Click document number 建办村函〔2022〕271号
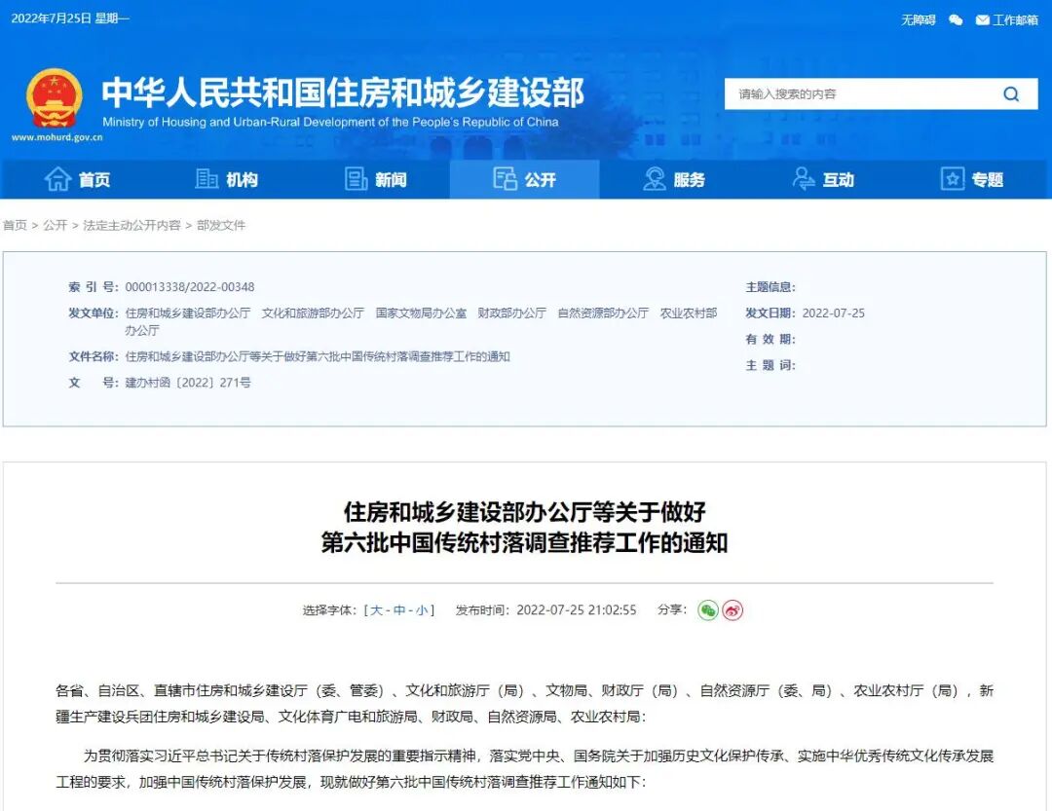The height and width of the screenshot is (811, 1052). (x=188, y=383)
